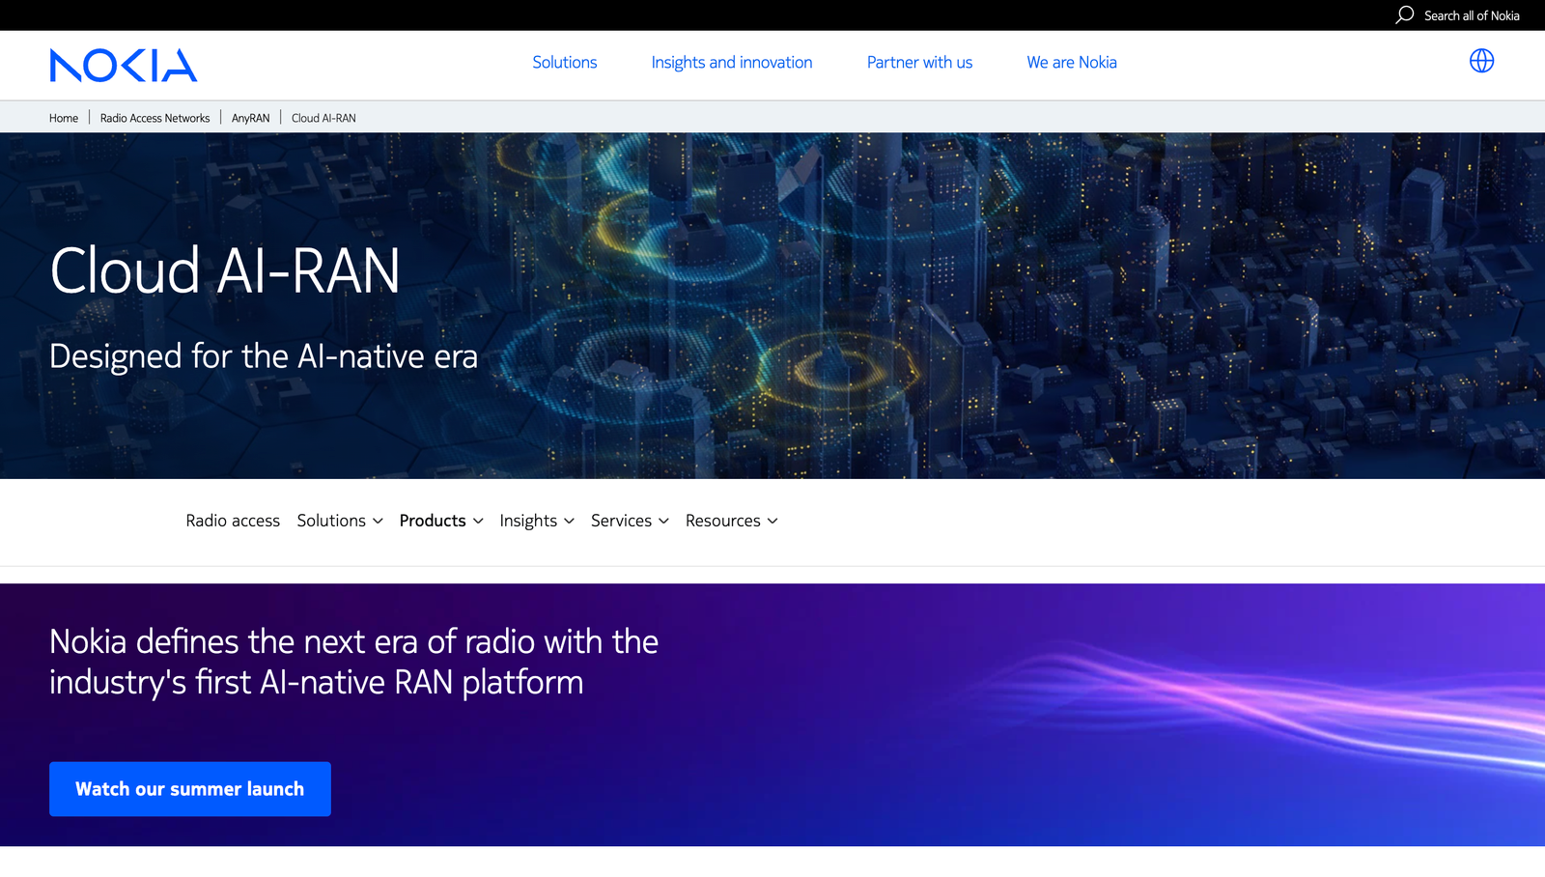
Task: Open the search magnifier icon
Action: click(1405, 14)
